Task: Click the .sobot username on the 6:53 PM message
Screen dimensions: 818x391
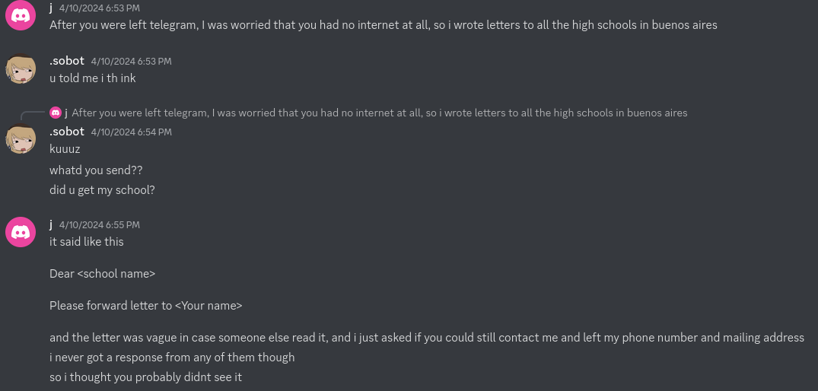Action: (67, 61)
